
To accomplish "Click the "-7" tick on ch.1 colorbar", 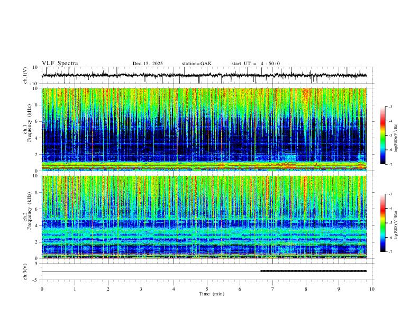I will click(390, 164).
